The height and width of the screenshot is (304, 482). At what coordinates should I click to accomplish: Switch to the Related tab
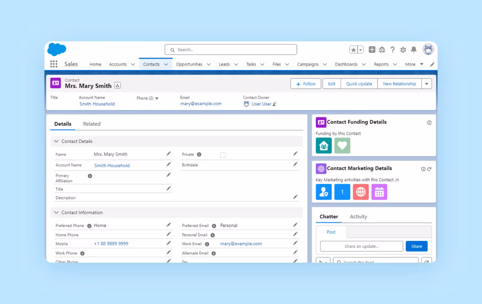coord(92,124)
